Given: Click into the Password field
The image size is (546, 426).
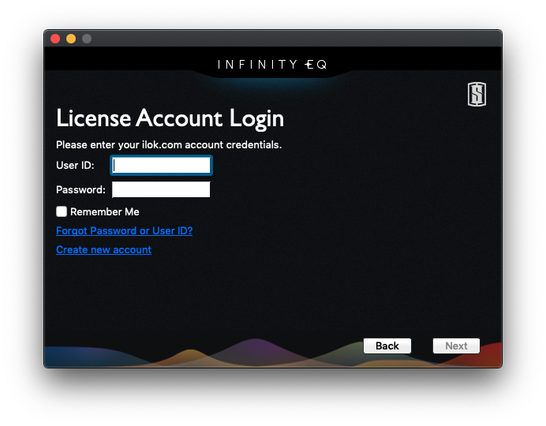Looking at the screenshot, I should tap(161, 189).
